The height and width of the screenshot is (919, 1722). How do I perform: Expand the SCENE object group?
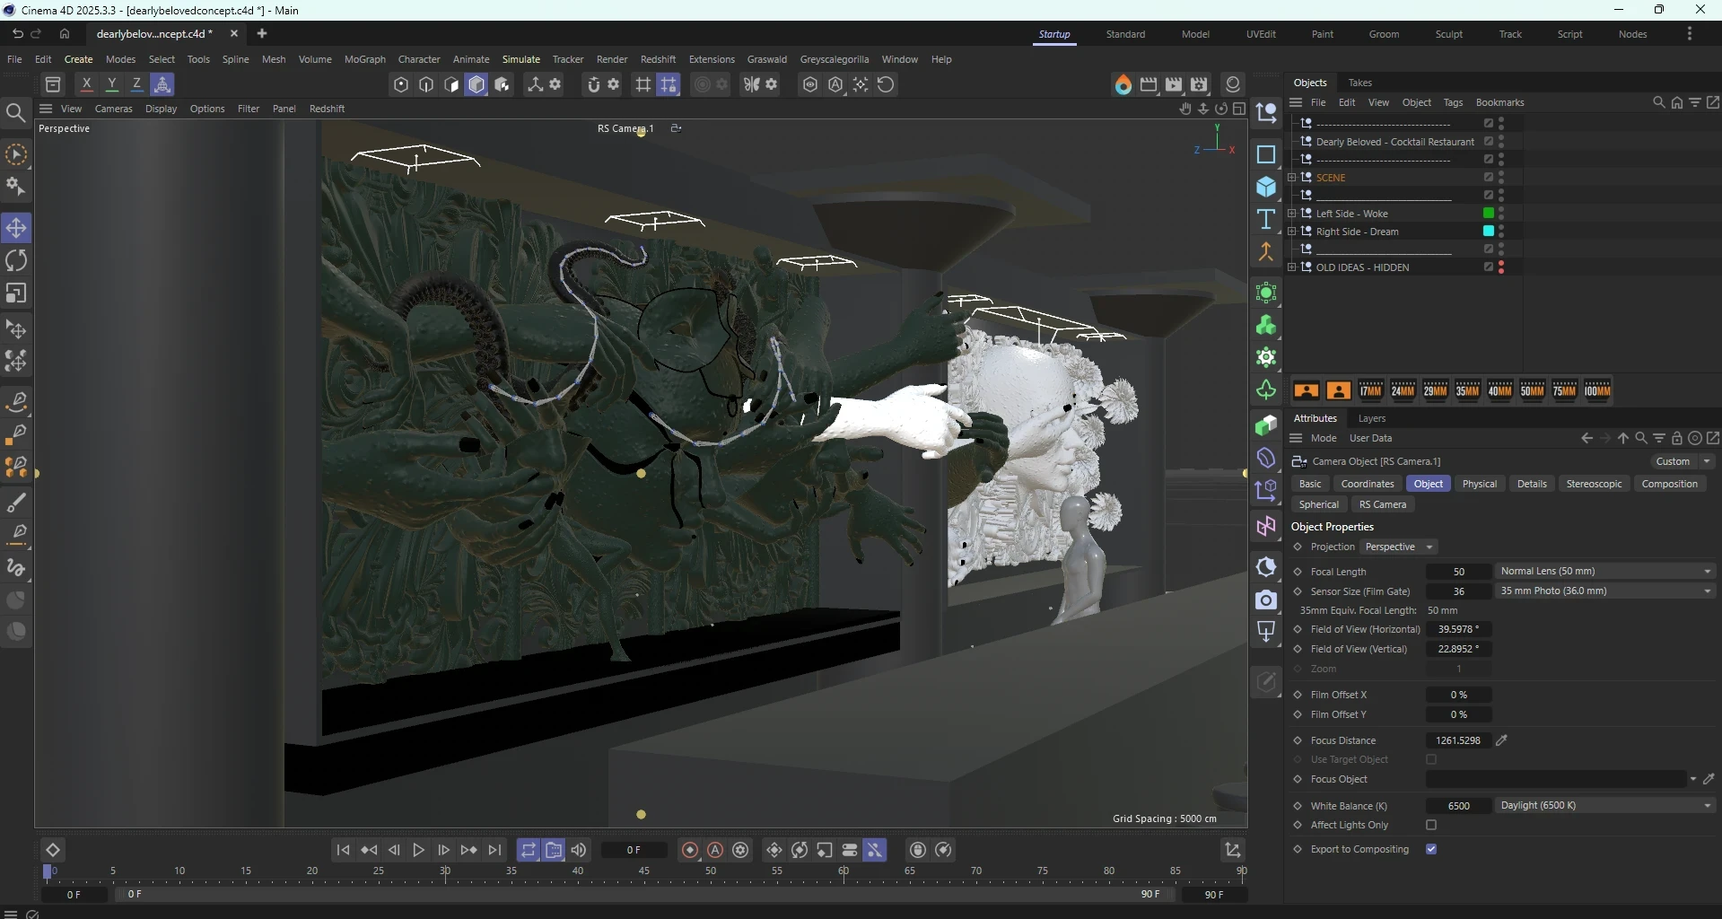(x=1291, y=178)
